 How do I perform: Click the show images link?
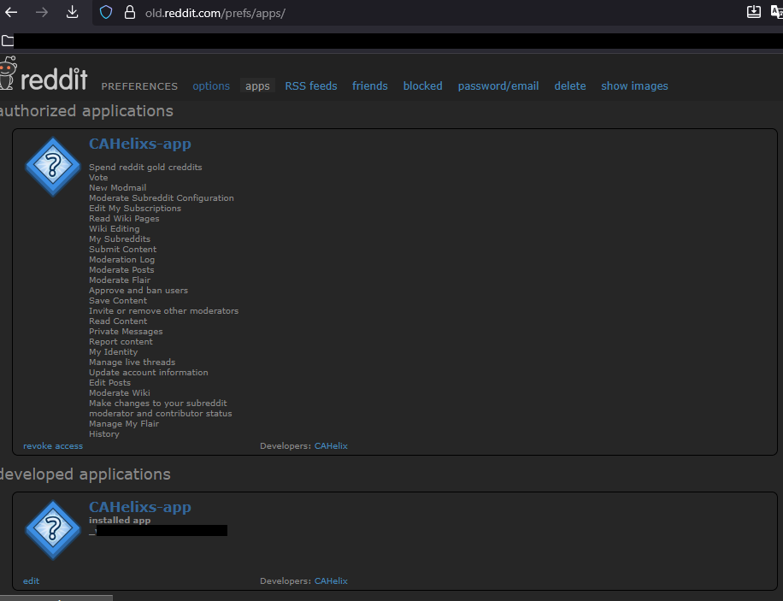pyautogui.click(x=634, y=86)
